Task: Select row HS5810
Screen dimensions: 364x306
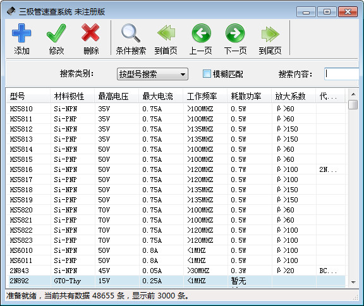Action: coord(176,109)
